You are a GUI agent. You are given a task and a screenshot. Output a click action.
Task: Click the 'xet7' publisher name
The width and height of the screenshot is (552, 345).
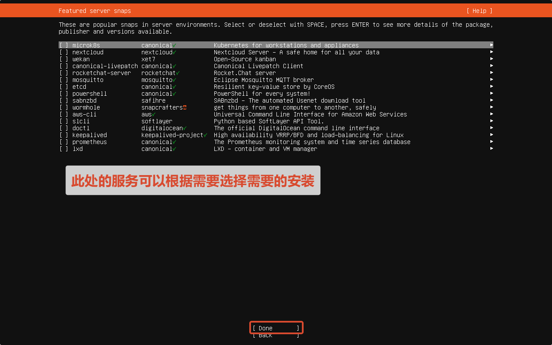click(x=148, y=59)
